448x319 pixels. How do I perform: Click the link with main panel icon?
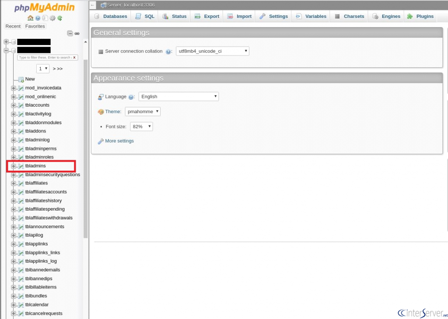[x=77, y=33]
